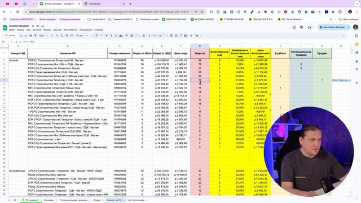Reload the page in Chrome

17,12
